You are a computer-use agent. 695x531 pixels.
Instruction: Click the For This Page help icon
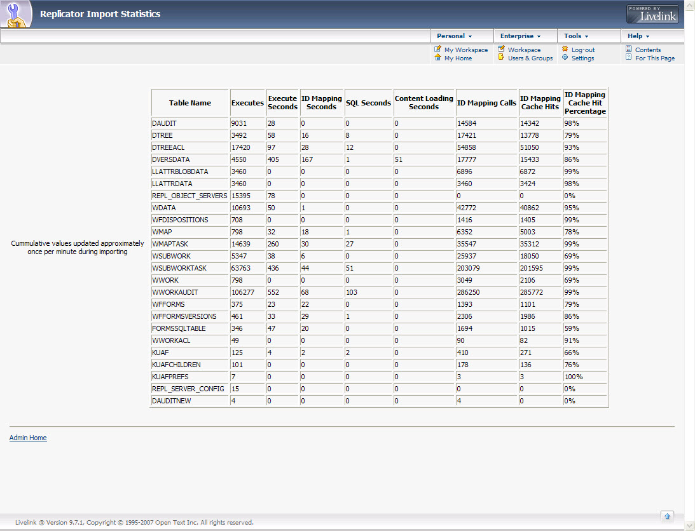(628, 58)
